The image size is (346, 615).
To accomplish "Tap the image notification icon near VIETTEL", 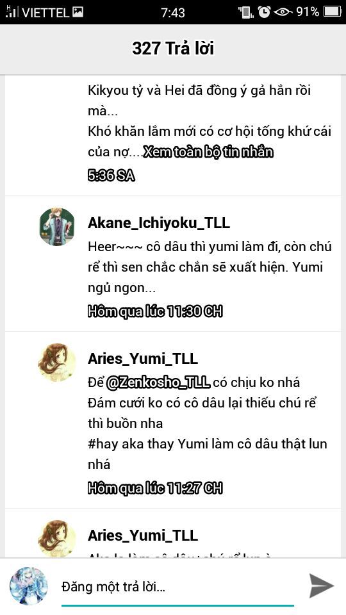I will pyautogui.click(x=78, y=12).
